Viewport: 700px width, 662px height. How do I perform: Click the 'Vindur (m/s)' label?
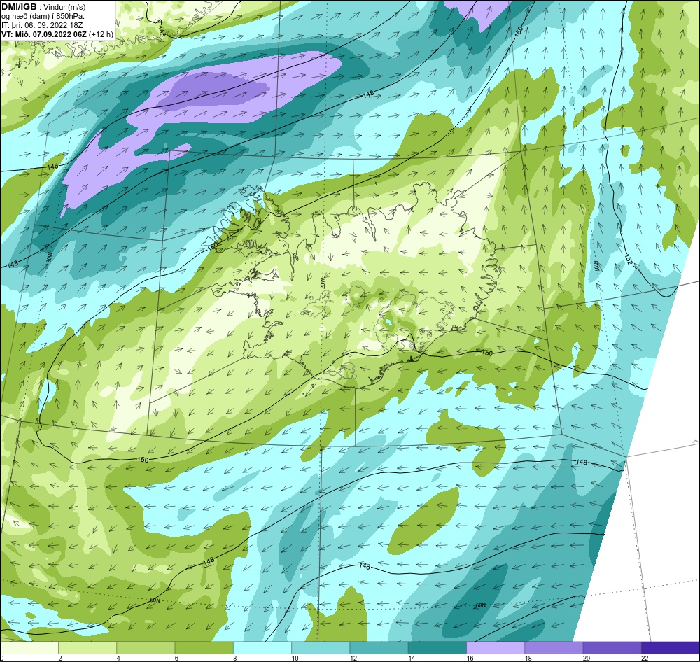click(65, 8)
